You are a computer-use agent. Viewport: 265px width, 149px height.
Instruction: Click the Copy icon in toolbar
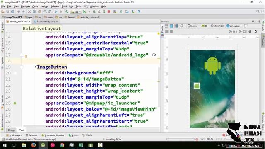coord(34,12)
